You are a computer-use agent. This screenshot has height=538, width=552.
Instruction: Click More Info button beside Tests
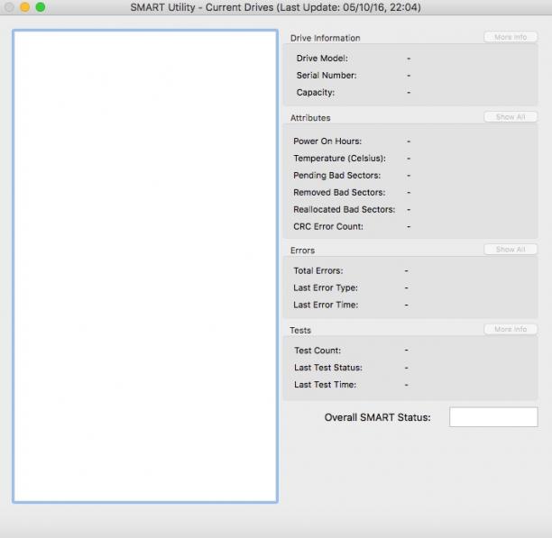511,329
